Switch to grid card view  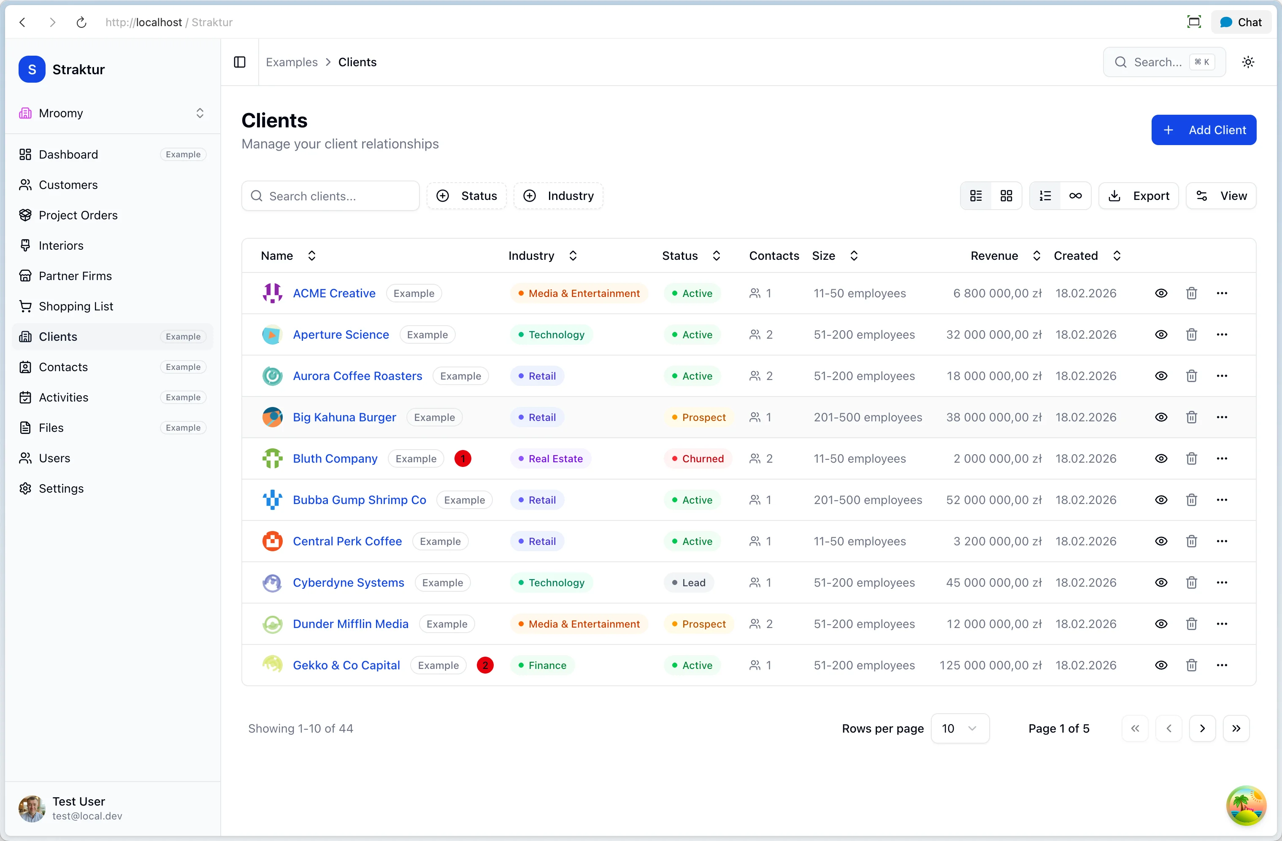(1006, 195)
